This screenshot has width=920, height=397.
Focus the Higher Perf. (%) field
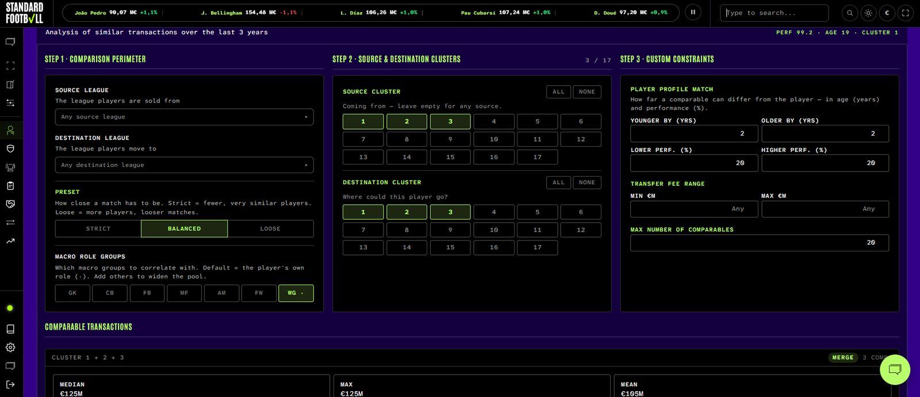(825, 163)
